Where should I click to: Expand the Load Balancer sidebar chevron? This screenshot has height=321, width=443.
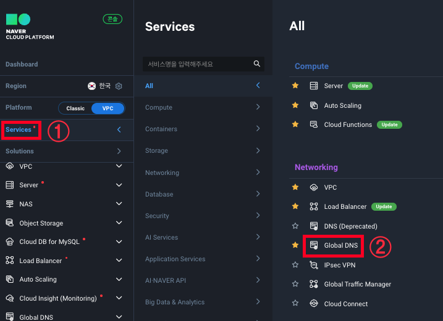[x=119, y=261]
